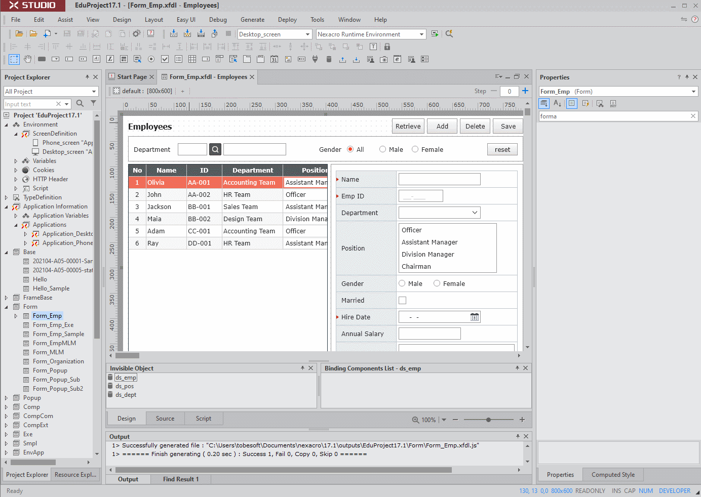Click the Options gear icon in the toolbar
Viewport: 701px width, 497px height.
(136, 34)
